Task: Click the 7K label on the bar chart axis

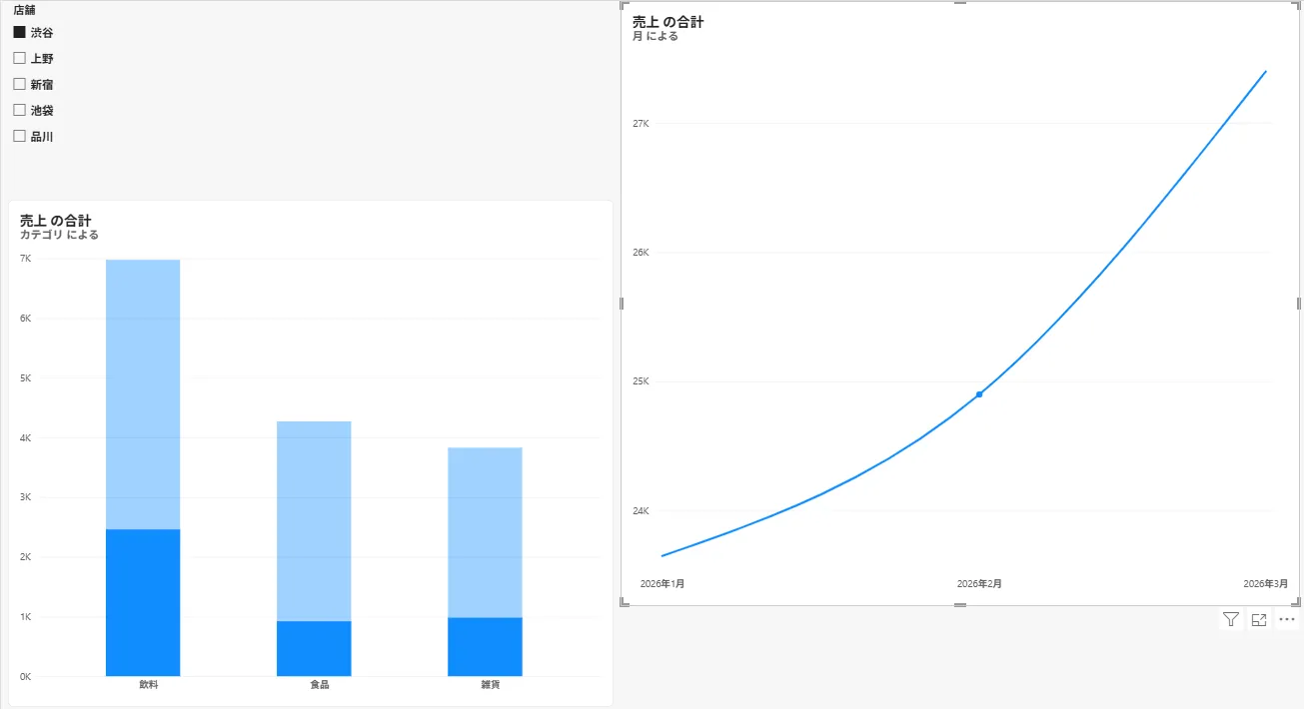Action: point(25,259)
